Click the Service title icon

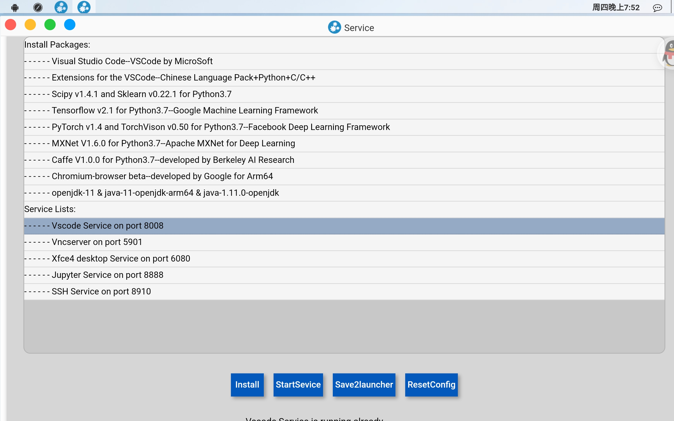(334, 27)
